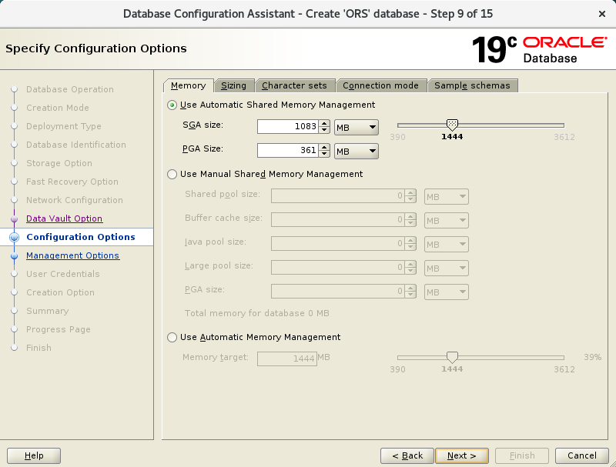Increase SGA size with spinner up arrow
Screen dimensions: 616x467
[x=324, y=123]
